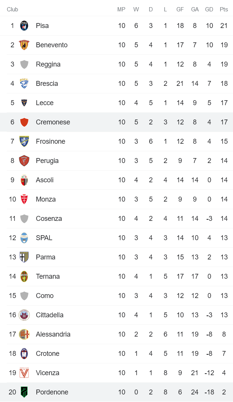Image resolution: width=233 pixels, height=402 pixels.
Task: Select the Alessandria team name
Action: pos(53,334)
